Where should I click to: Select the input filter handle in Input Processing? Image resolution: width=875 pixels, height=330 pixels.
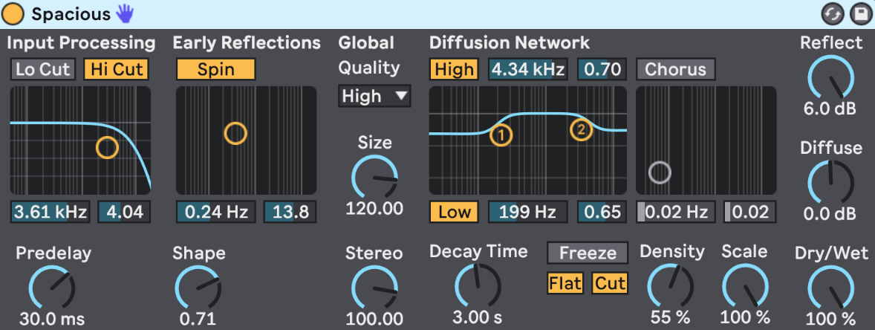tap(107, 148)
